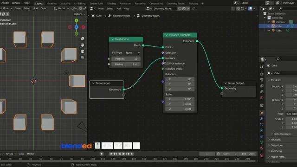The width and height of the screenshot is (297, 167).
Task: Collapse the Mesh Circle node
Action: [x=113, y=39]
